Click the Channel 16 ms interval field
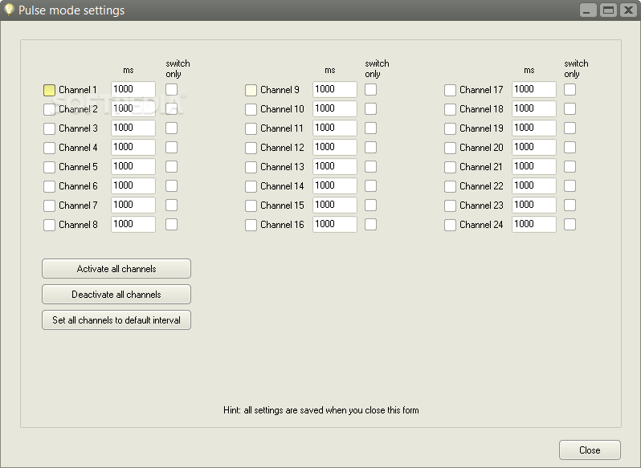Image resolution: width=641 pixels, height=468 pixels. [x=335, y=224]
